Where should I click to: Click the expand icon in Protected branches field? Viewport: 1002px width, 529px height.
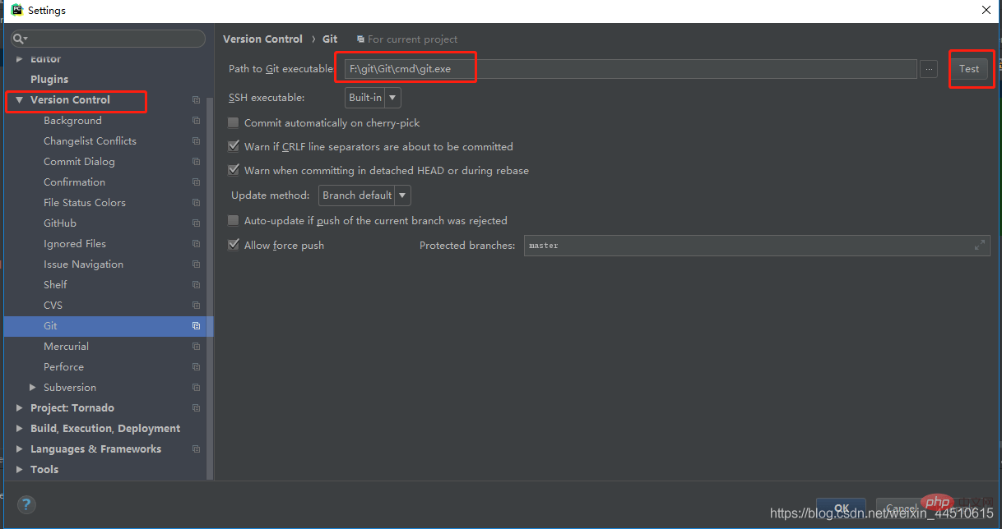tap(979, 246)
